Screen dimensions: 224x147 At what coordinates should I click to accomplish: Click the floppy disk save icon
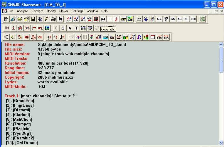coord(33,19)
